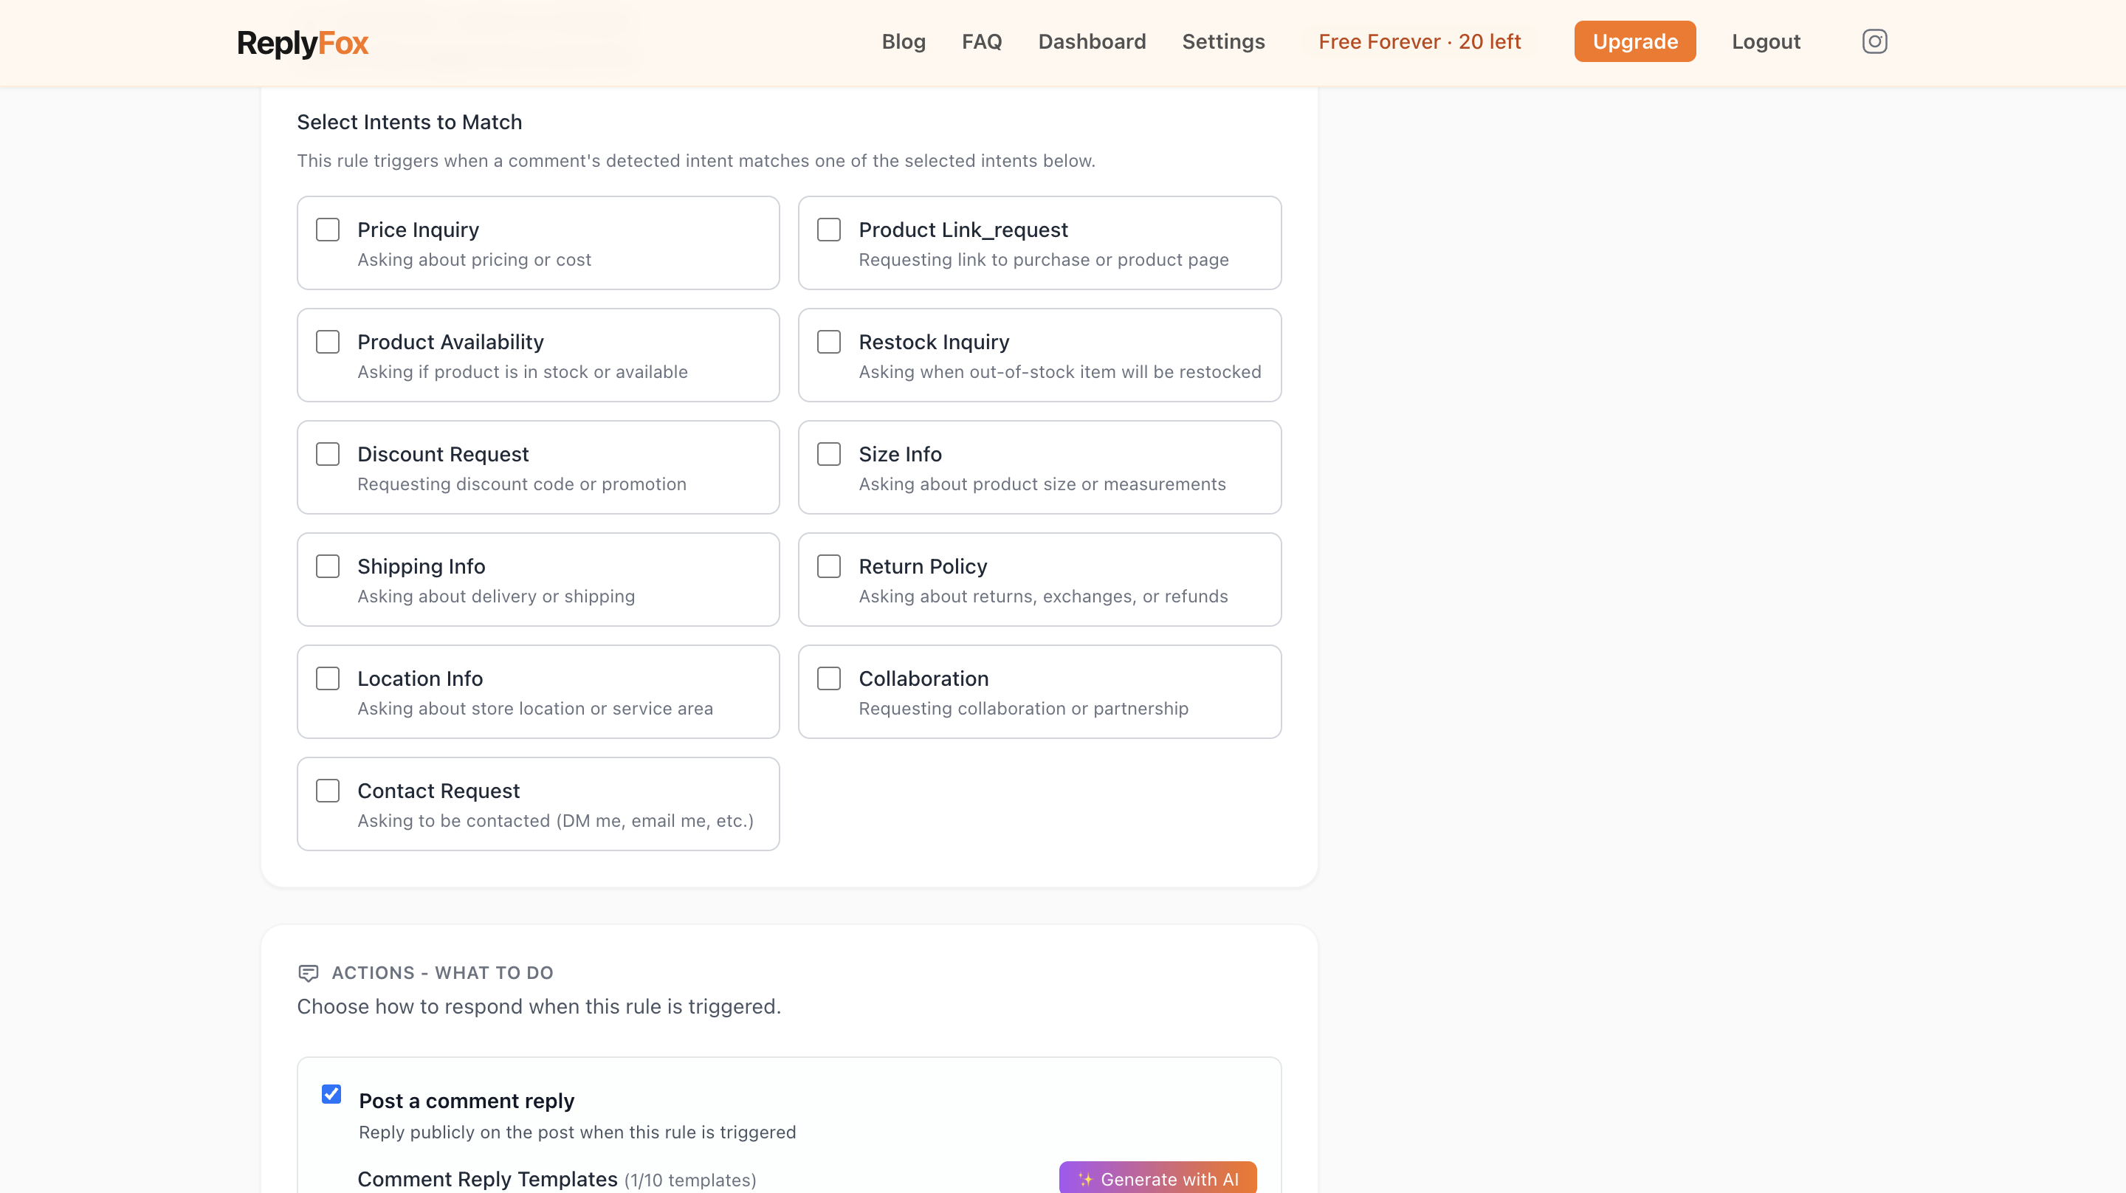Viewport: 2126px width, 1193px height.
Task: Toggle the Return Policy checkbox
Action: coord(828,566)
